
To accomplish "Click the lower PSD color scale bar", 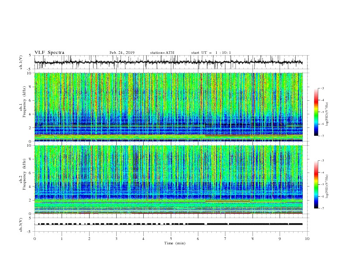I will [316, 184].
